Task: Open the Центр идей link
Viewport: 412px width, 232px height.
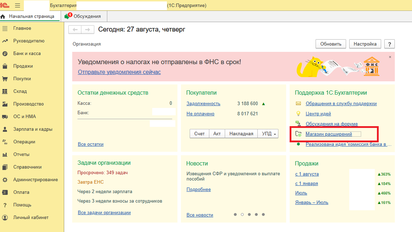Action: (x=318, y=114)
